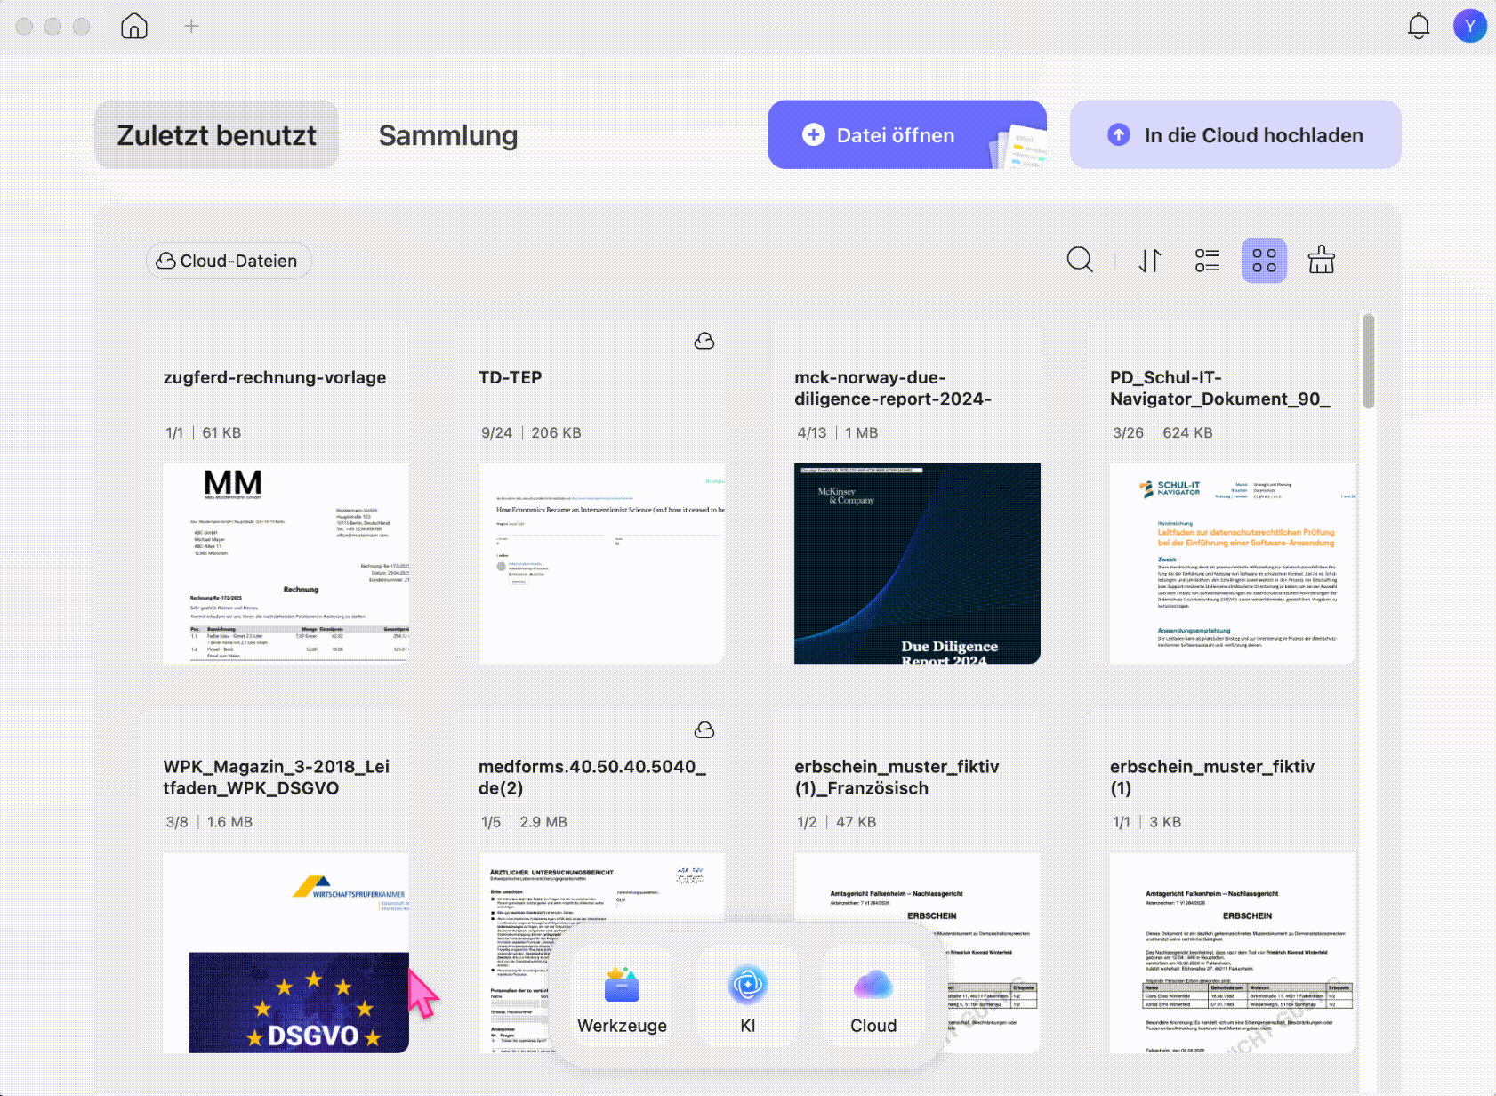This screenshot has width=1496, height=1096.
Task: Click cloud icon on medforms card
Action: (704, 730)
